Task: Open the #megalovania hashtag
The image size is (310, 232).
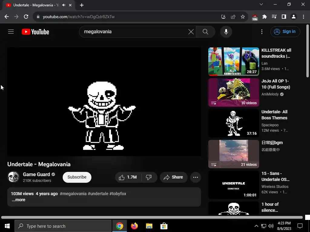Action: [73, 194]
